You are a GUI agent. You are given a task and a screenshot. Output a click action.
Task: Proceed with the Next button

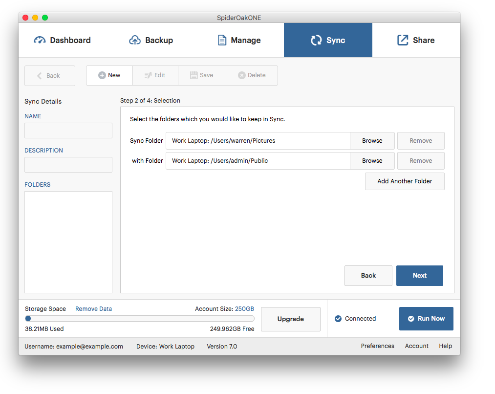coord(419,276)
